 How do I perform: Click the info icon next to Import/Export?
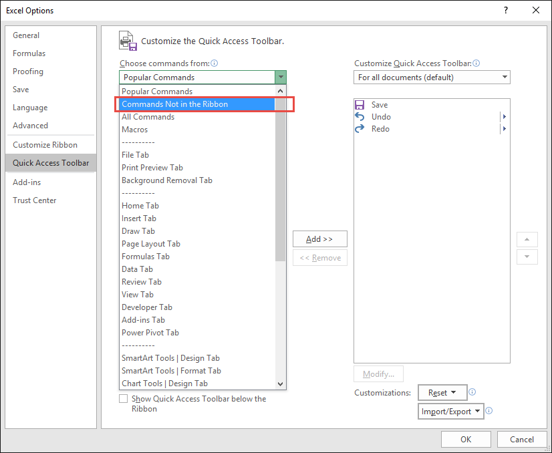pos(489,411)
